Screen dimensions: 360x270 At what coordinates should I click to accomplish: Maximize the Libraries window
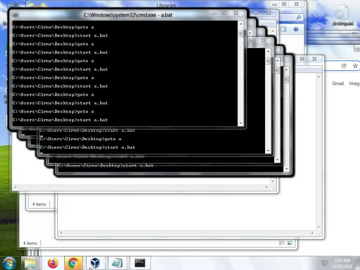(284, 4)
